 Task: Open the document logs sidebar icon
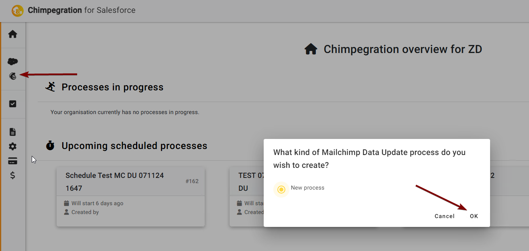(13, 132)
